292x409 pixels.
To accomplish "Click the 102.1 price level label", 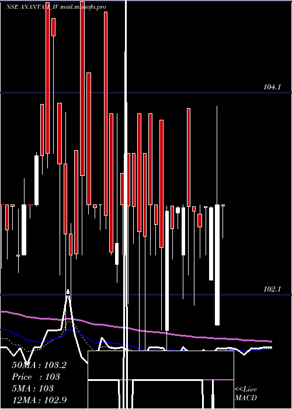I will coord(272,289).
